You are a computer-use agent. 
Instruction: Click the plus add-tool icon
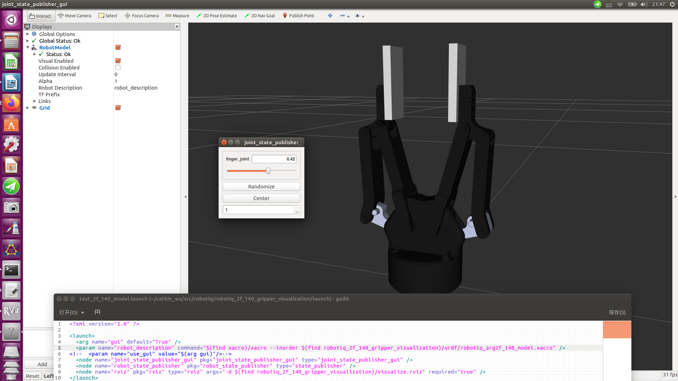[330, 16]
